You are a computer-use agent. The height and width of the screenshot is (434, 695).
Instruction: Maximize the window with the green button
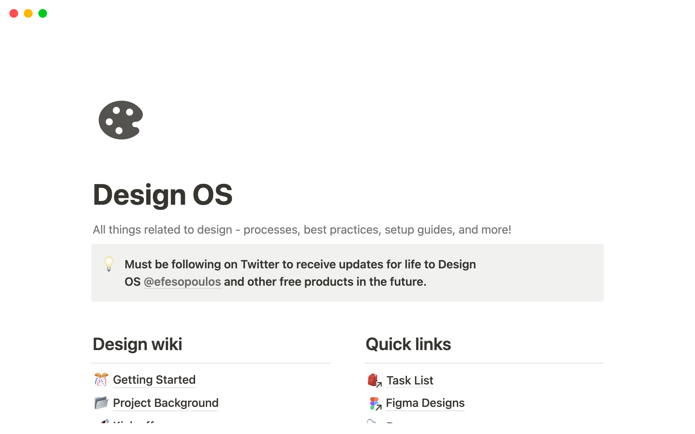click(x=43, y=13)
